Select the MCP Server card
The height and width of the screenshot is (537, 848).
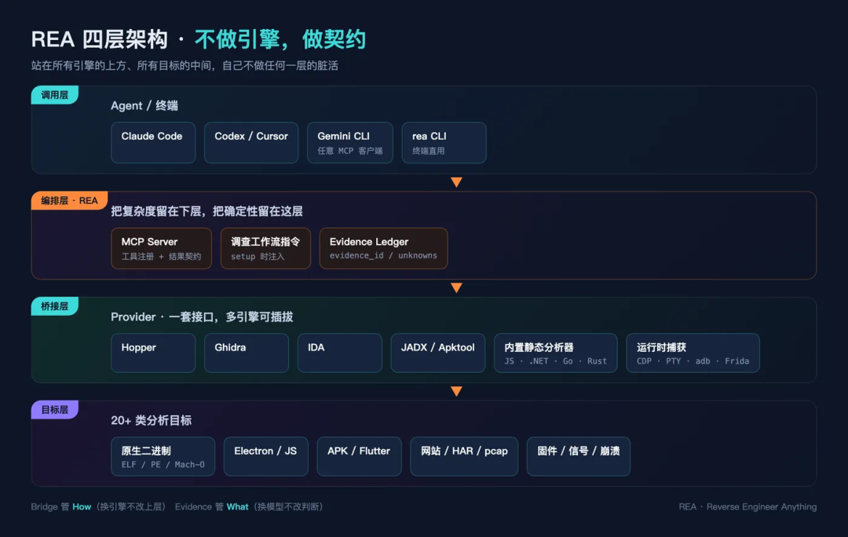point(161,248)
